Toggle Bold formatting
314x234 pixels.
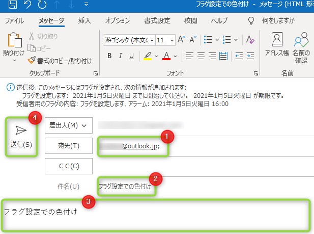pyautogui.click(x=109, y=56)
